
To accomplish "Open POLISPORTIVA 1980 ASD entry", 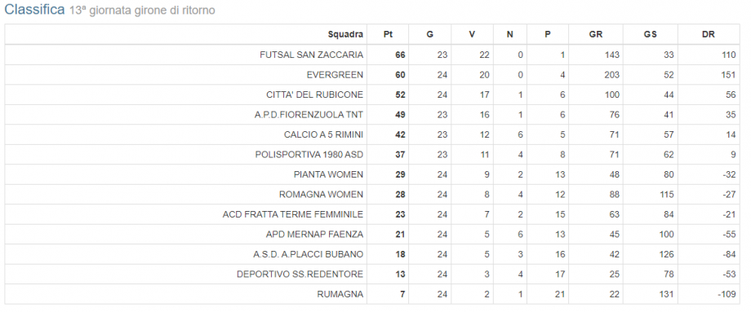I will coord(309,155).
